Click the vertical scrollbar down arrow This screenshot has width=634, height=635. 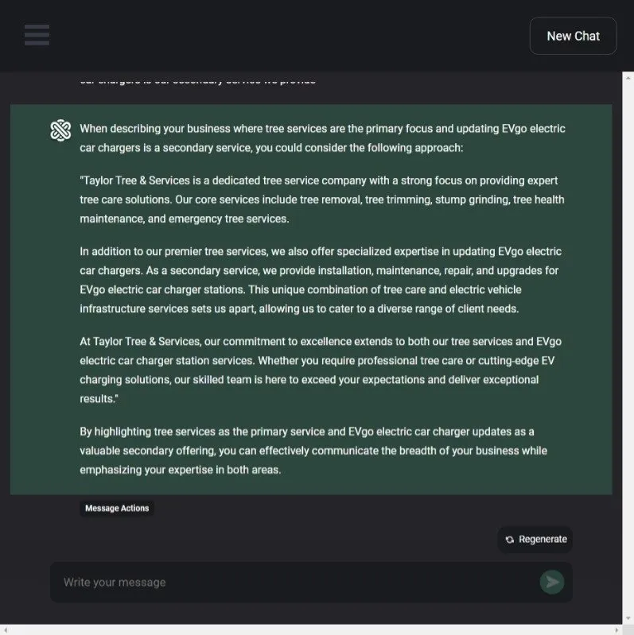click(628, 618)
